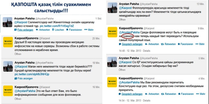Reply to the Kazpost Конституцию tweet
The height and width of the screenshot is (104, 209).
152,94
